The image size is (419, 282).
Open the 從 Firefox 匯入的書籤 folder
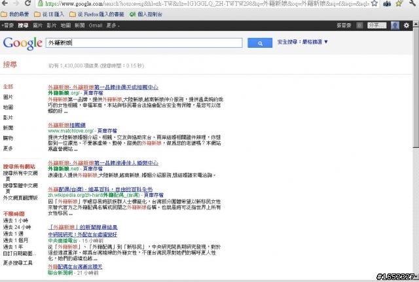pos(96,14)
